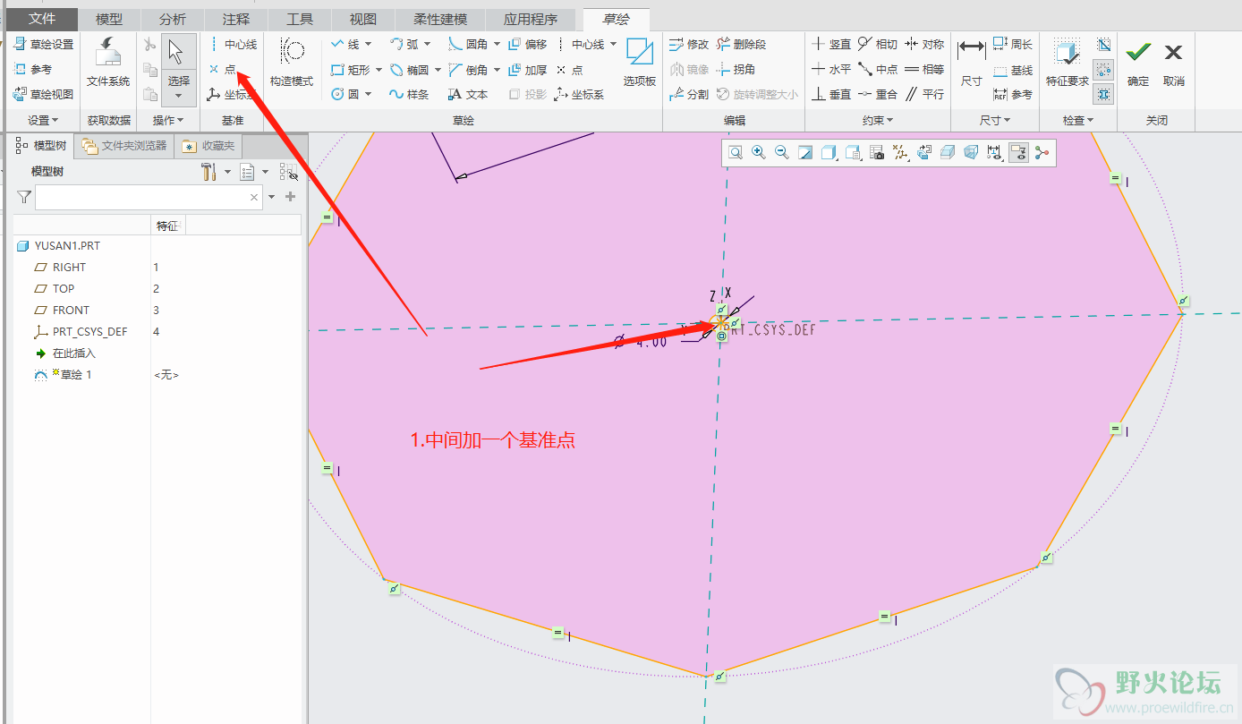Apply the 中点 midpoint constraint
The width and height of the screenshot is (1242, 724).
pos(878,69)
